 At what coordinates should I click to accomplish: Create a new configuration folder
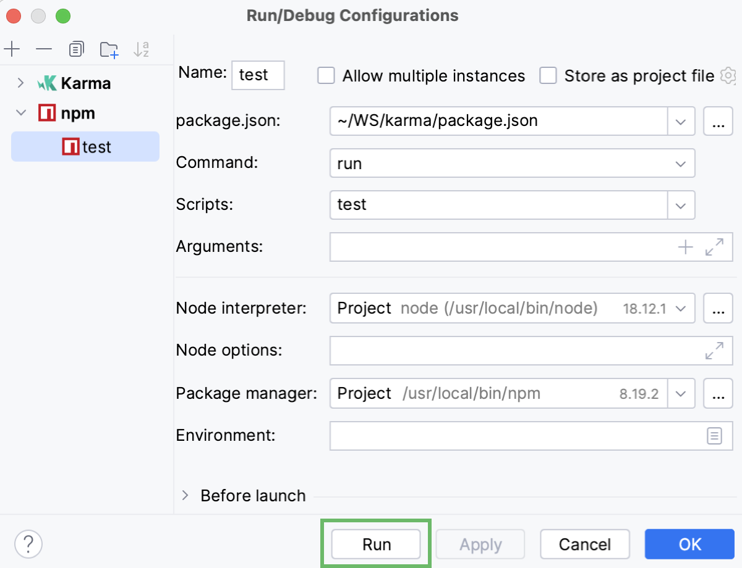[109, 49]
